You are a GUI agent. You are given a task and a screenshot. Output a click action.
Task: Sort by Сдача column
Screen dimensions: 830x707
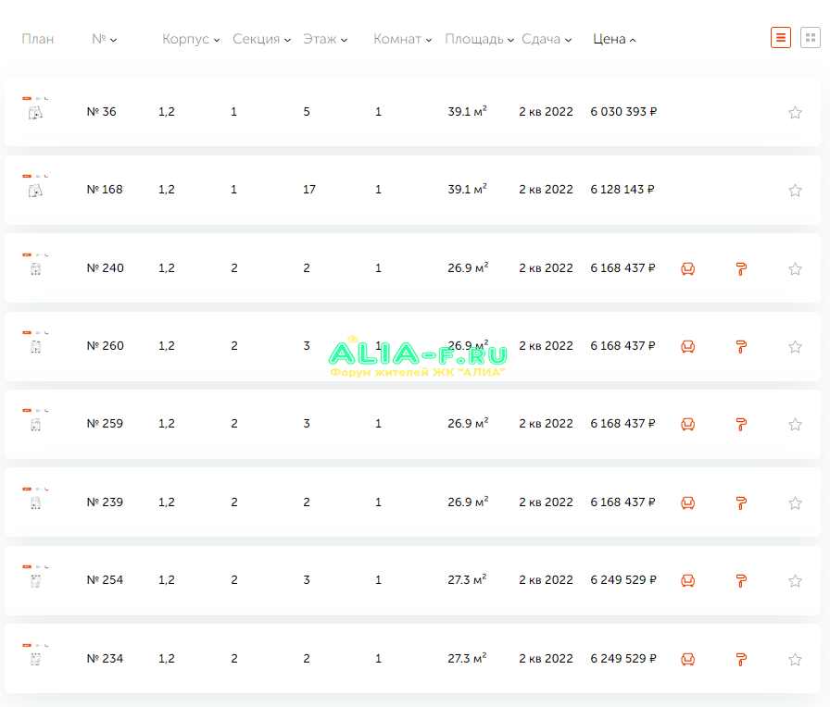point(547,39)
